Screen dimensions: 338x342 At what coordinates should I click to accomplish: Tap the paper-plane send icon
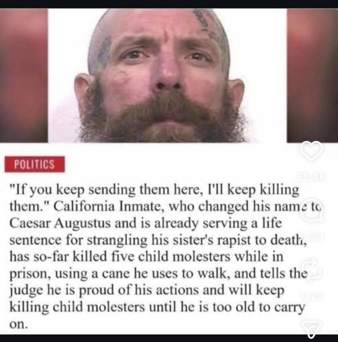311,328
